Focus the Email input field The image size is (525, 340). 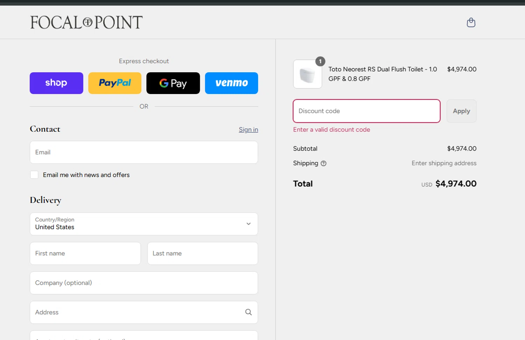pyautogui.click(x=144, y=152)
